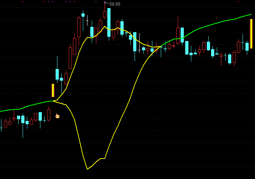Viewport: 255px width, 179px height.
Task: Click the red candle marking the 58.85 high
Action: click(104, 11)
